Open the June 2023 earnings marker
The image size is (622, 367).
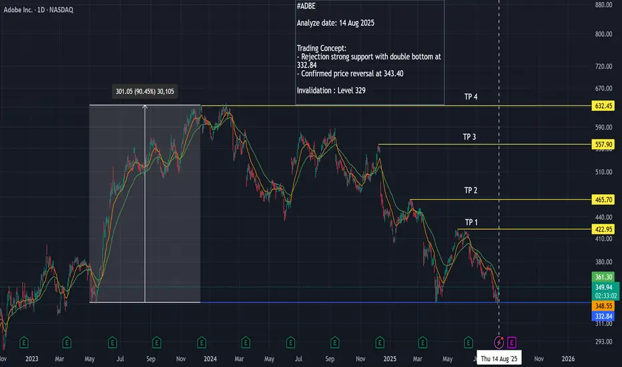[112, 342]
